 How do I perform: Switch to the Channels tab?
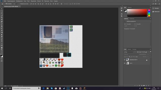pyautogui.click(x=129, y=49)
